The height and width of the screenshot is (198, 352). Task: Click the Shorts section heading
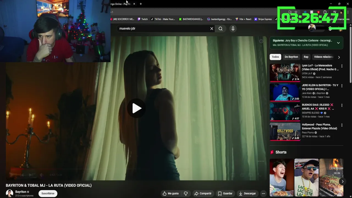click(x=281, y=152)
